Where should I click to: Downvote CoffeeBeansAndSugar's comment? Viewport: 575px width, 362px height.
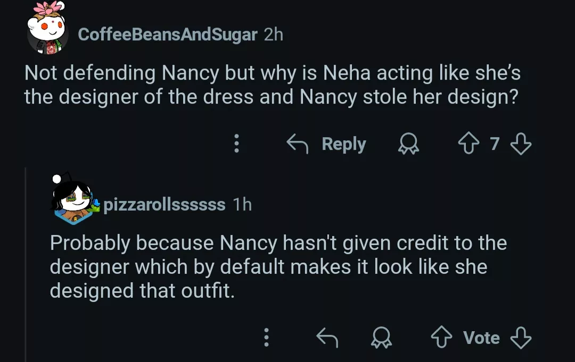pos(521,143)
